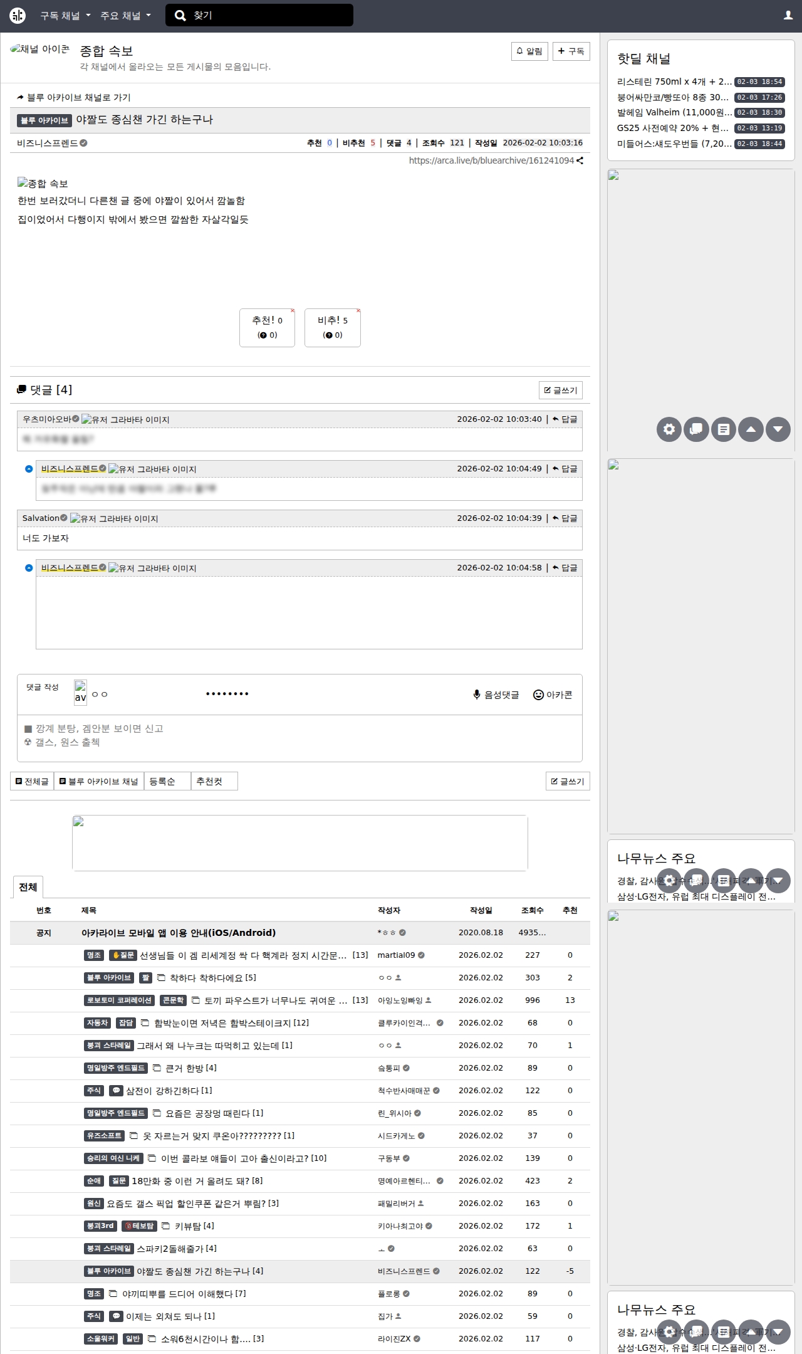Viewport: 802px width, 1354px height.
Task: Open post 키뷰탐 [4]
Action: [x=194, y=1226]
